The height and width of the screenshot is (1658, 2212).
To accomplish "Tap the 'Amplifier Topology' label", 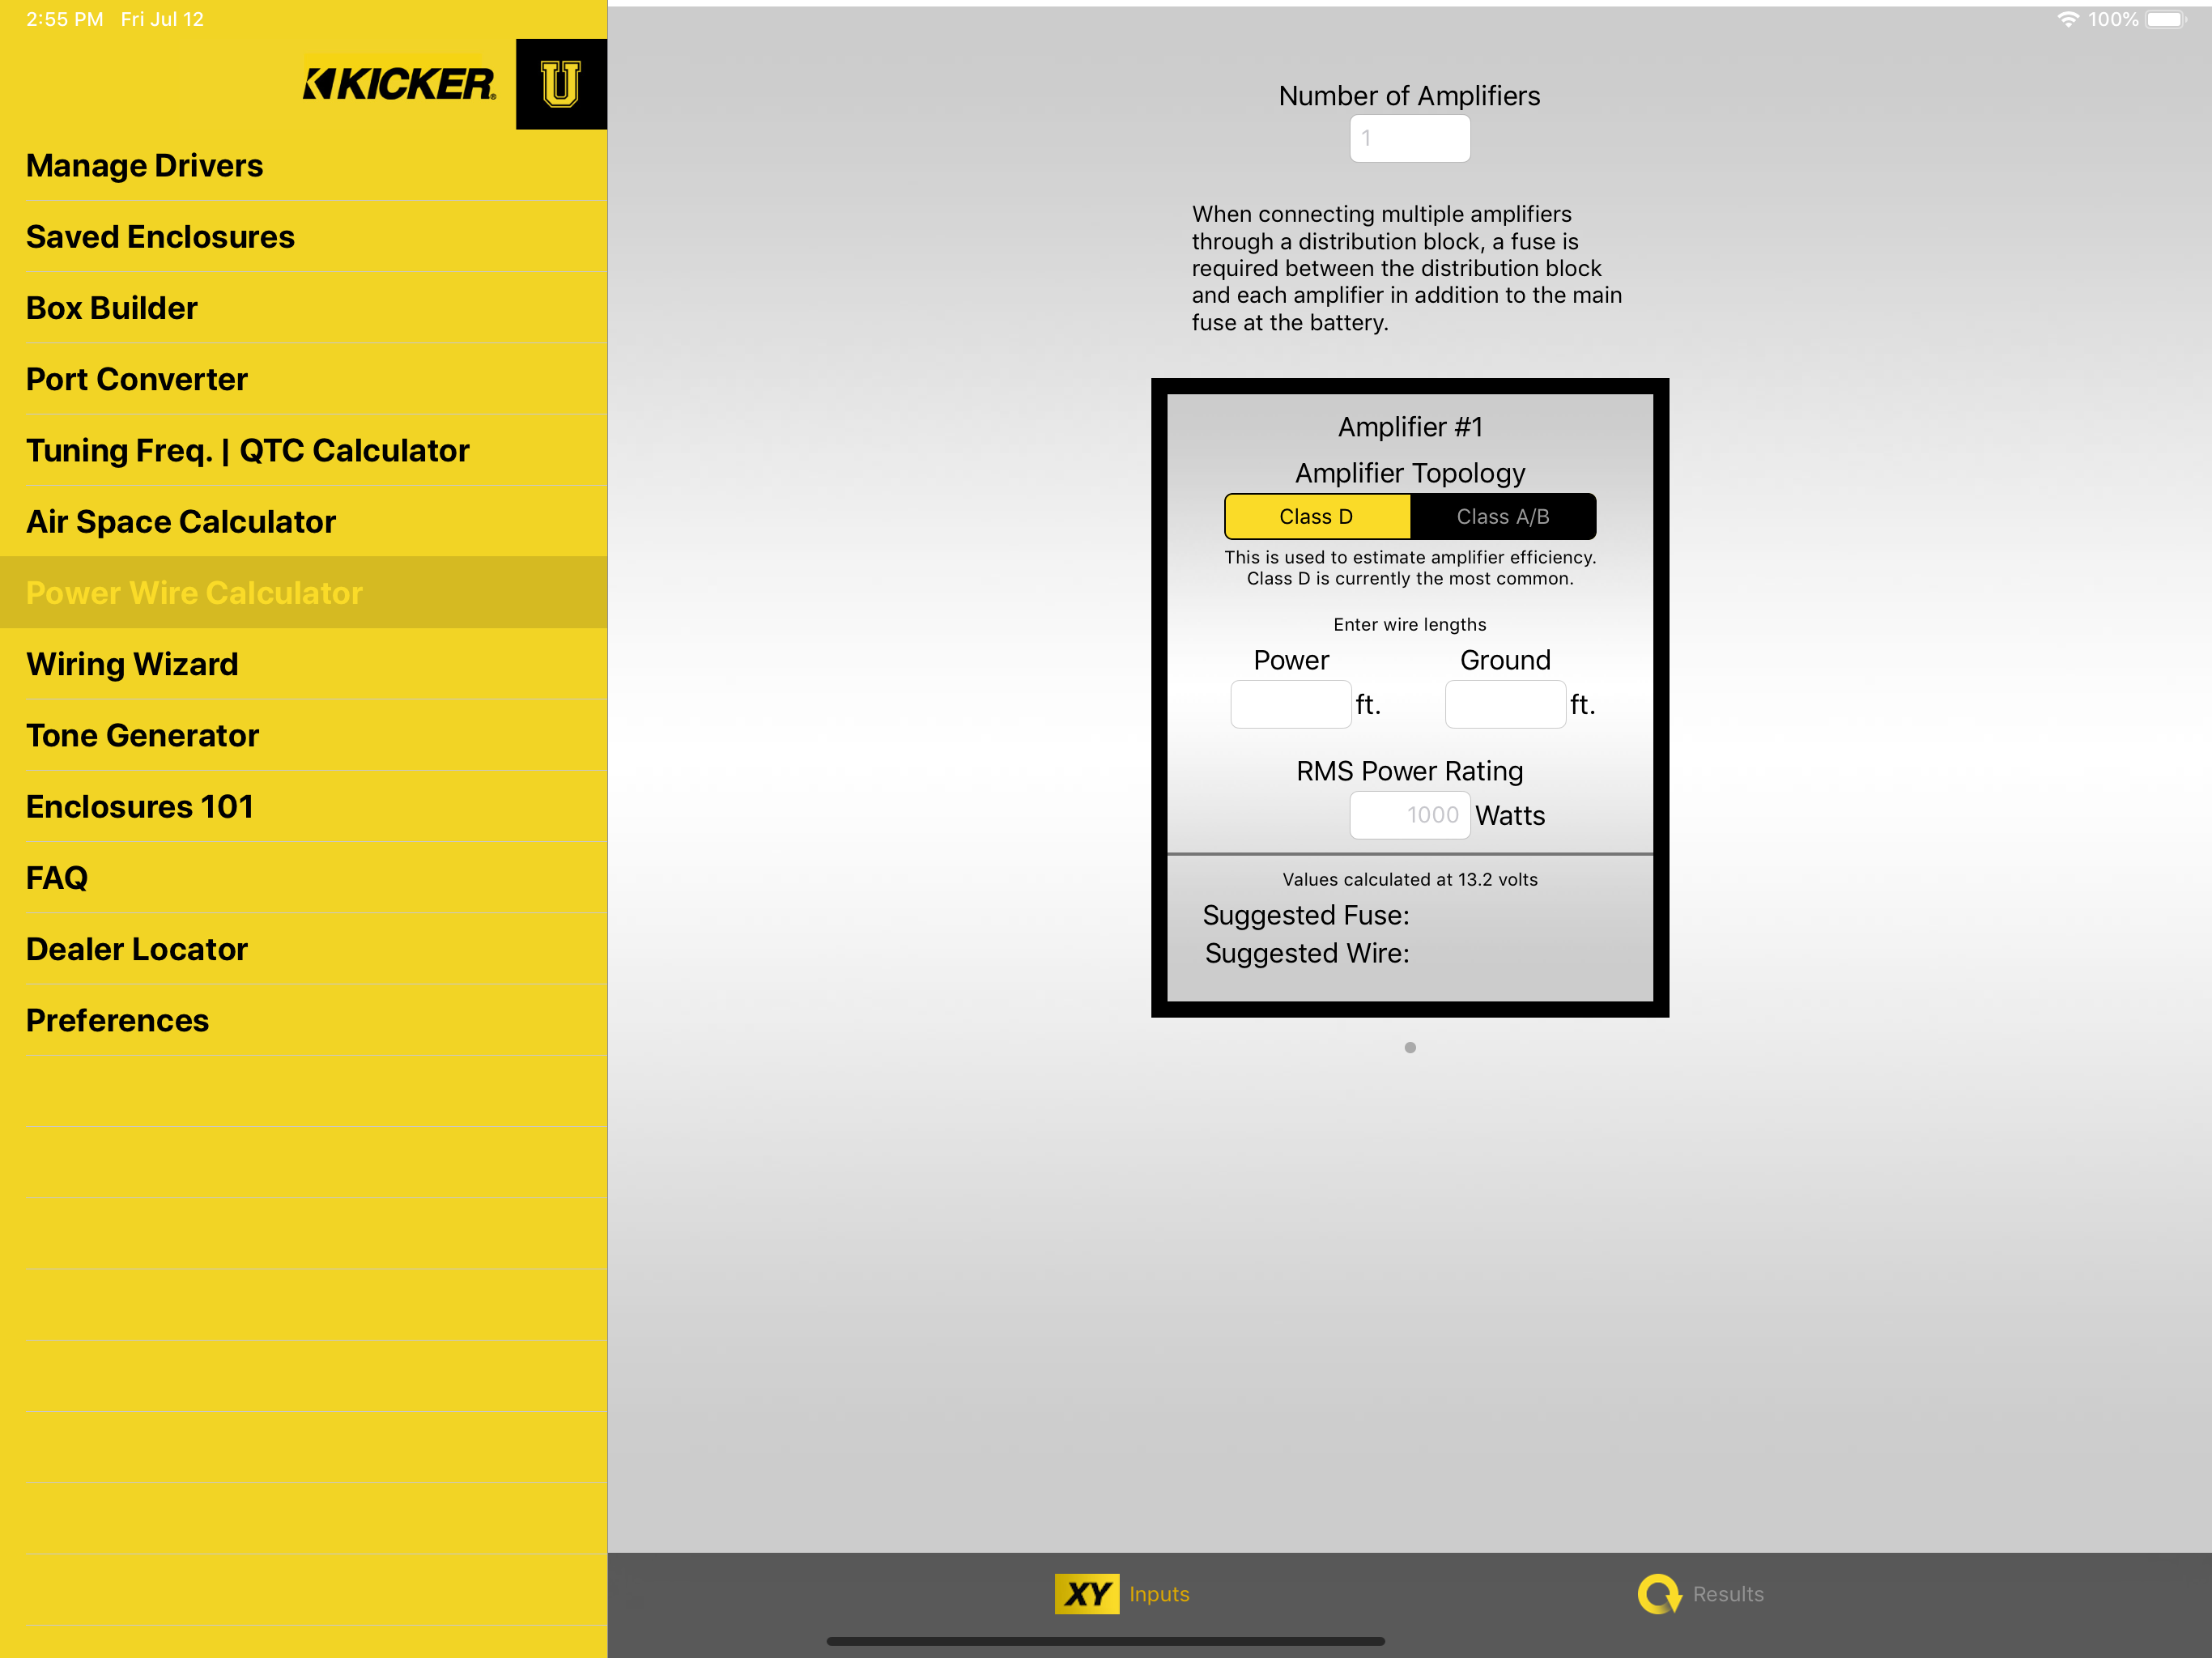I will [1410, 473].
